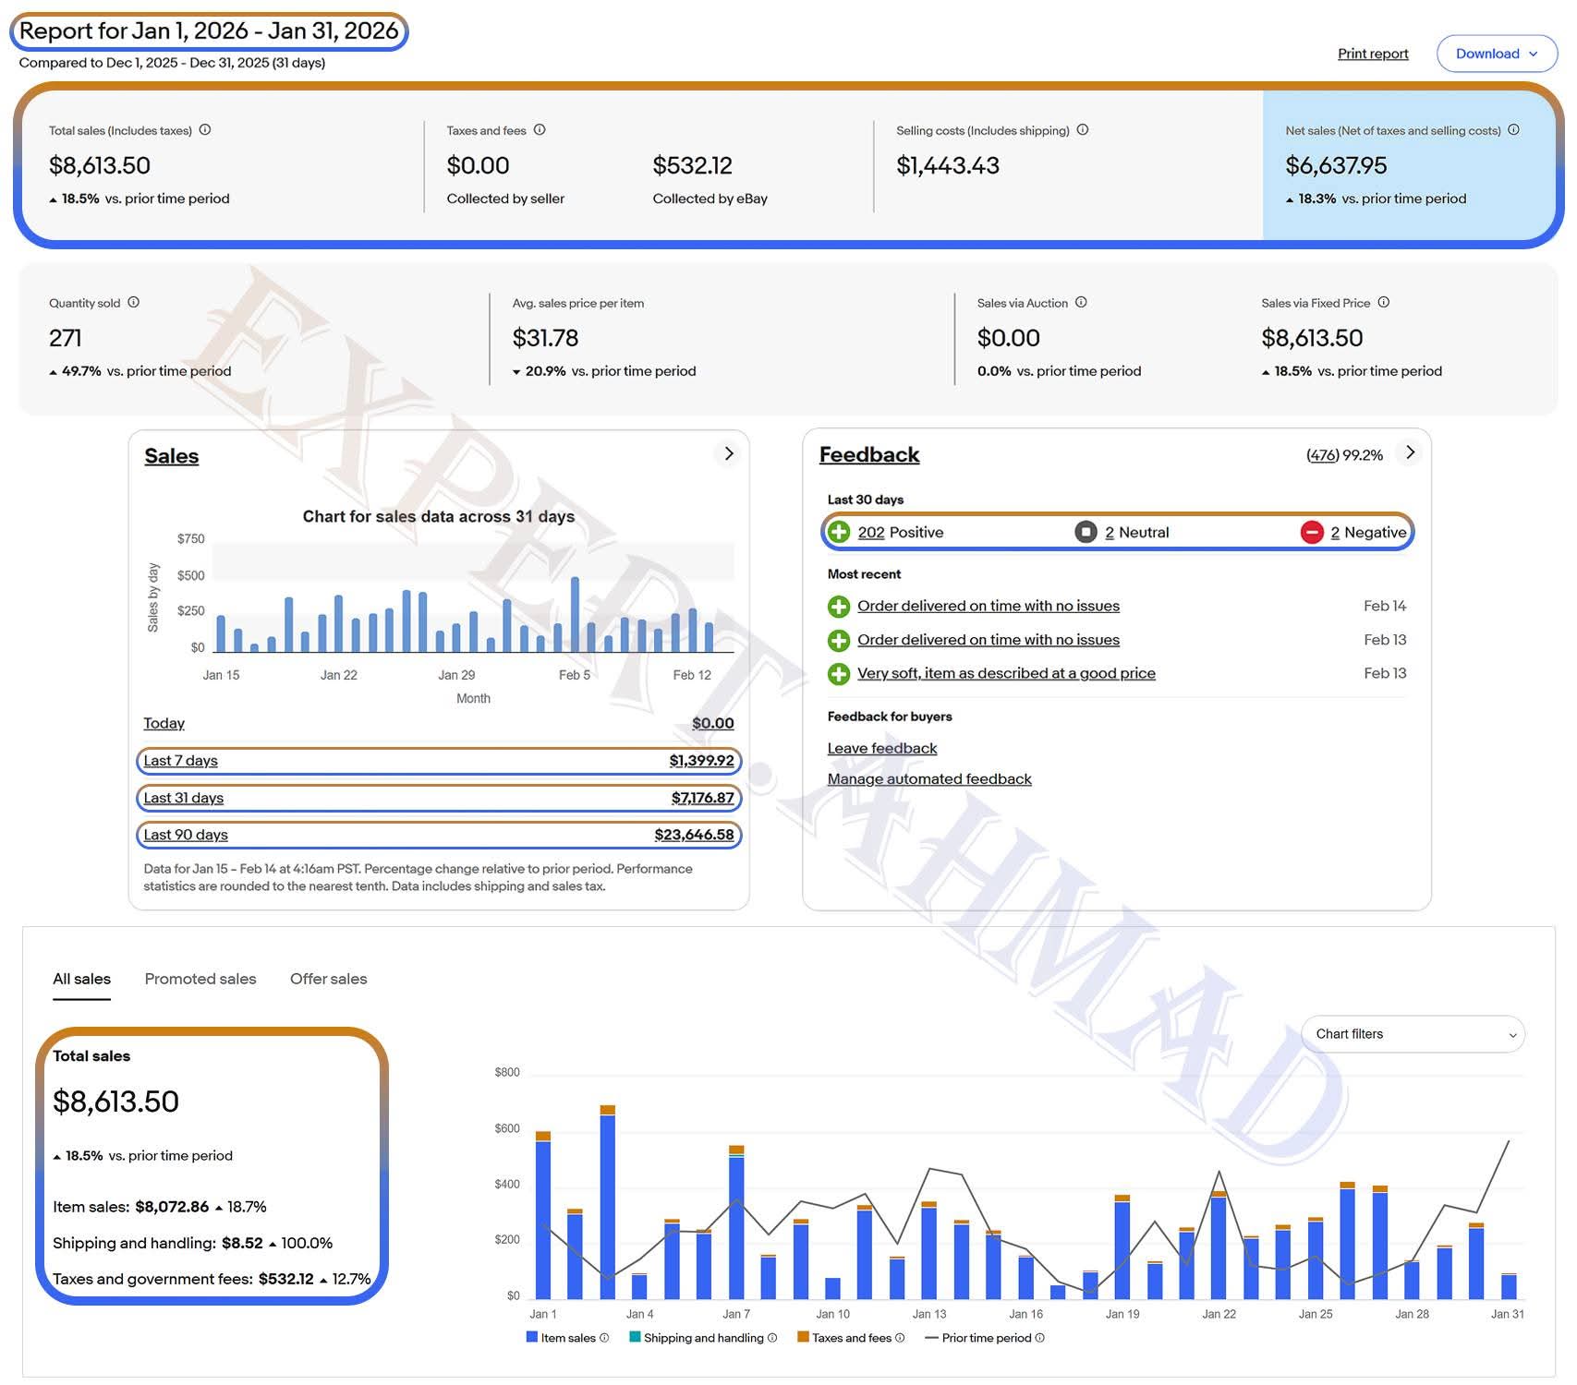This screenshot has height=1385, width=1577.
Task: Open Feedback details using chevron arrow
Action: (x=1410, y=452)
